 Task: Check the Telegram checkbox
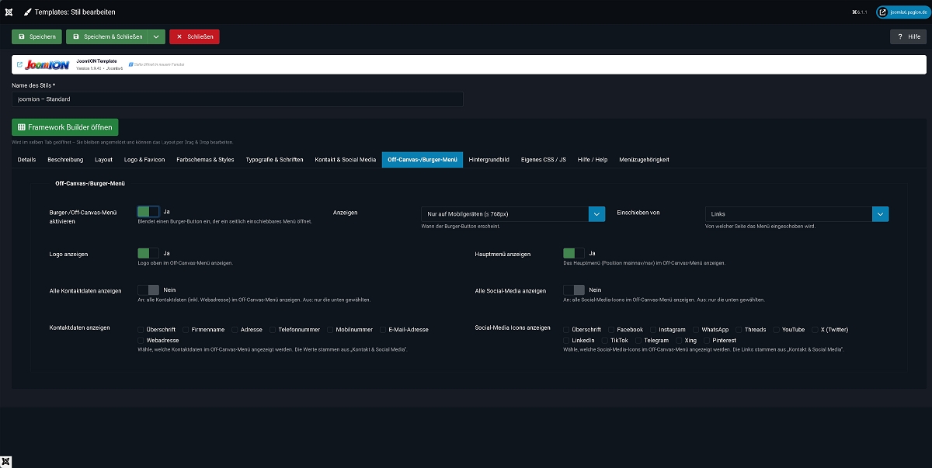[638, 341]
